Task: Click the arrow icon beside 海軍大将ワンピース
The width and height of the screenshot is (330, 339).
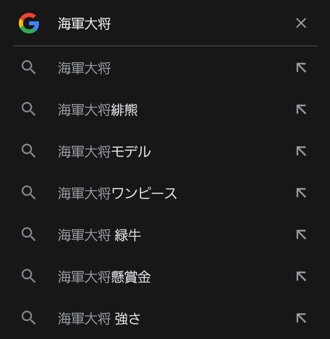Action: click(301, 193)
